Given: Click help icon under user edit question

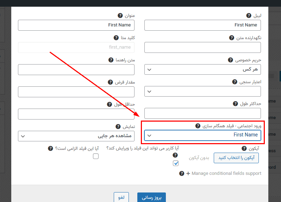Looking at the screenshot, I should 175,155.
